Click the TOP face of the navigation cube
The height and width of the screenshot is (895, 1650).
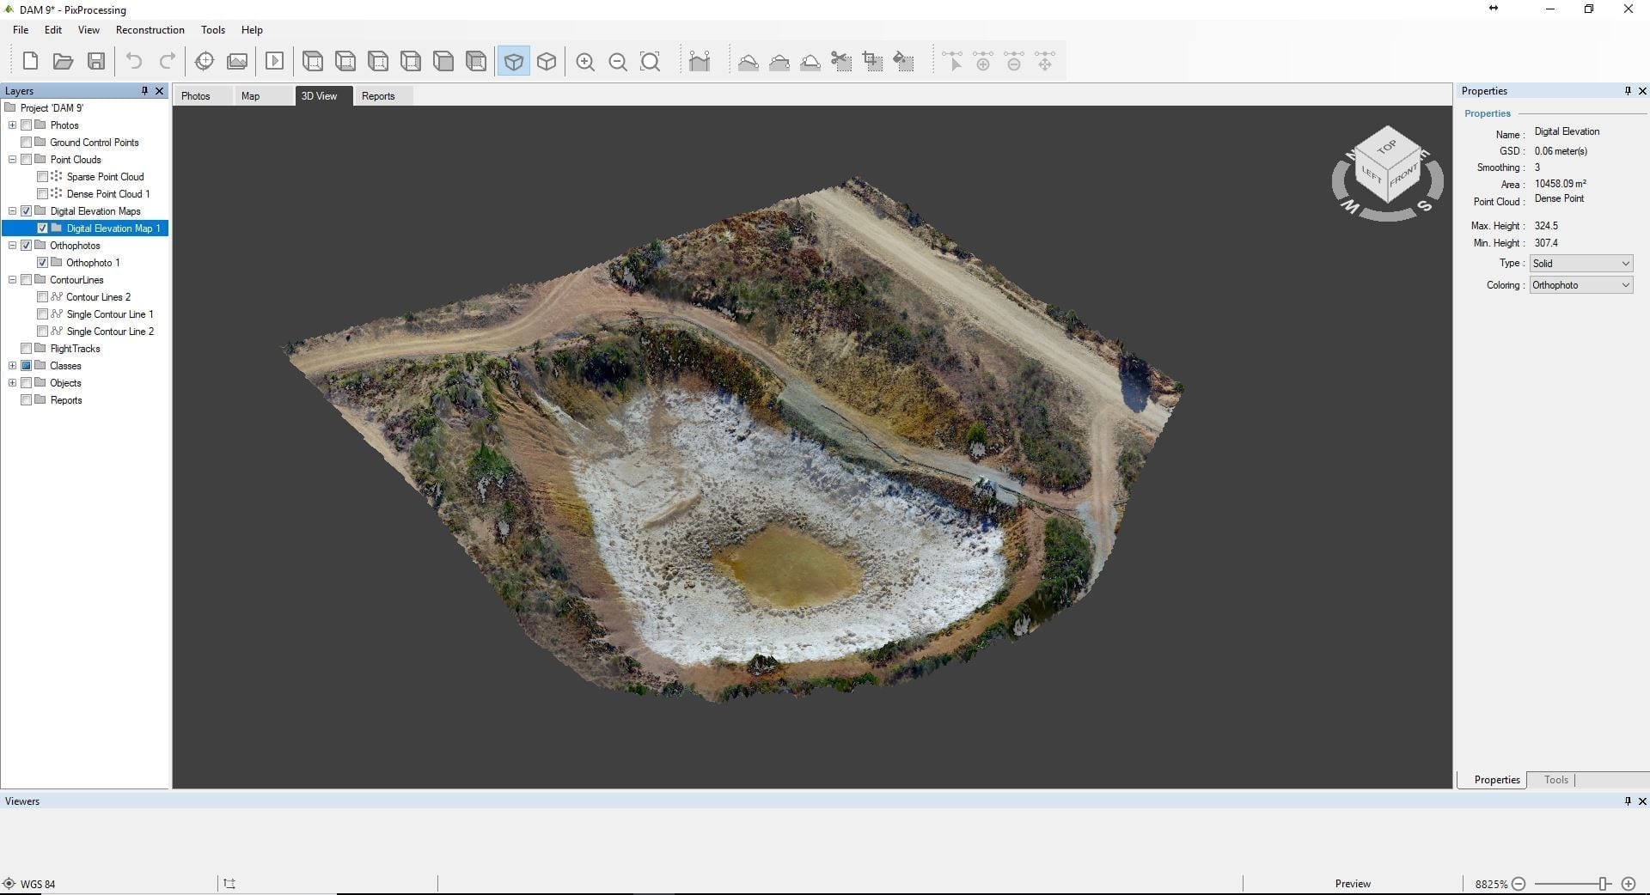pyautogui.click(x=1387, y=147)
